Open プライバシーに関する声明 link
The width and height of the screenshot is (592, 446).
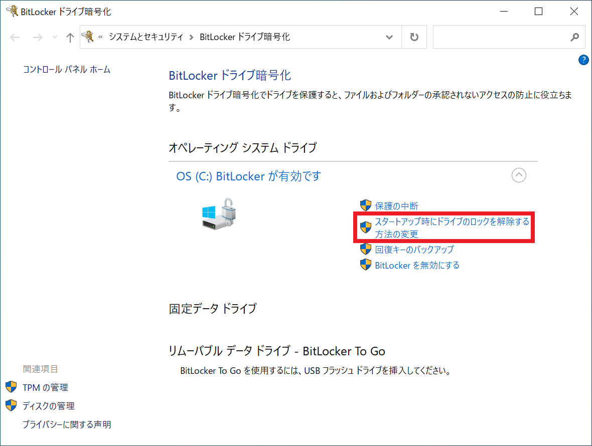[x=67, y=424]
